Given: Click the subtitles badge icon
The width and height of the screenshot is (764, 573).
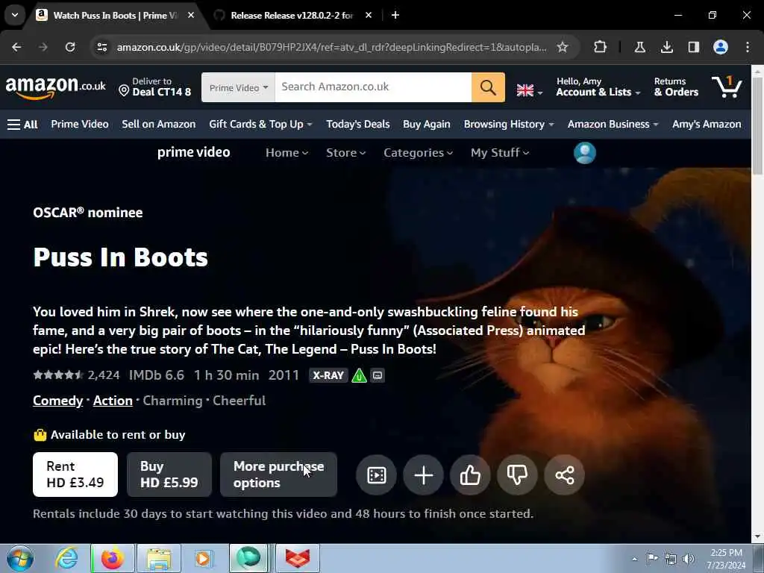Looking at the screenshot, I should (378, 375).
